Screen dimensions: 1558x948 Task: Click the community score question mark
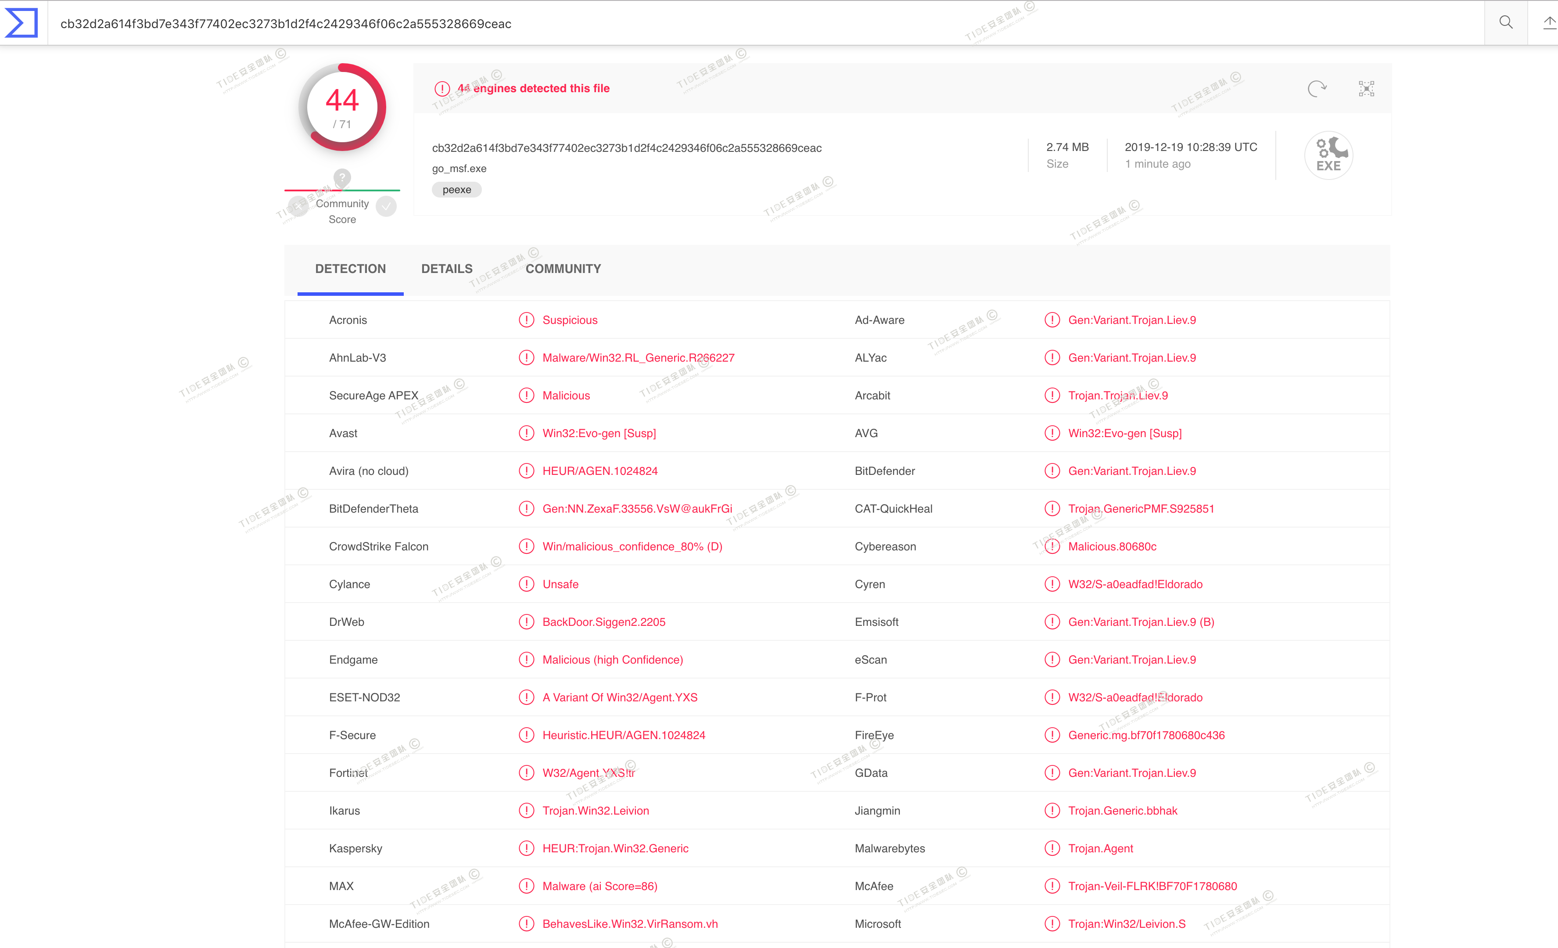click(342, 178)
